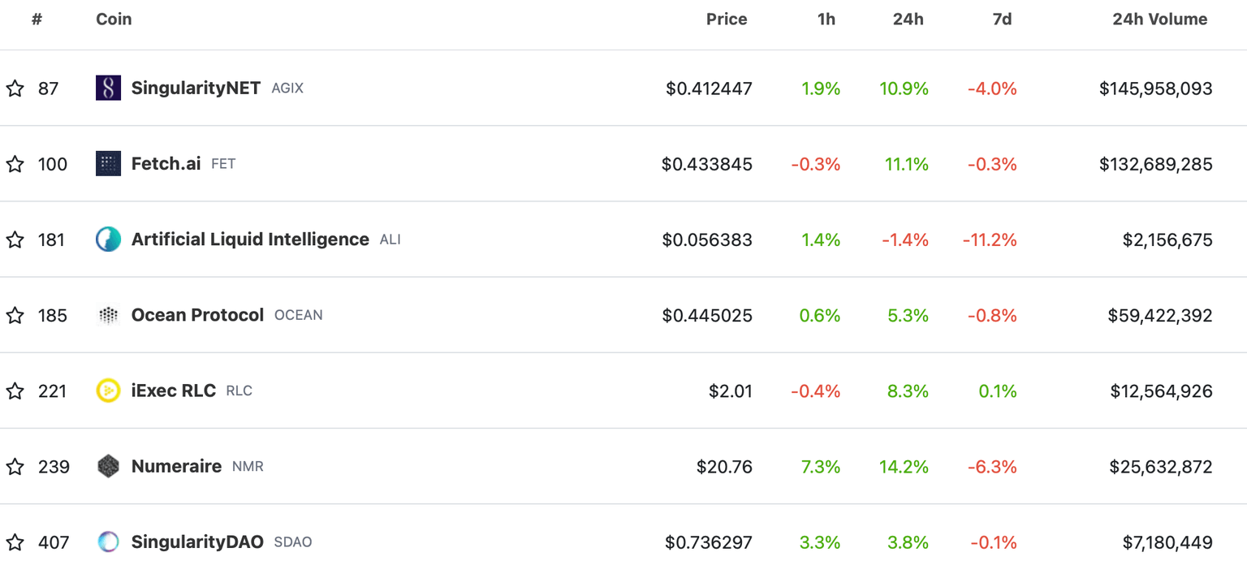Sort coins by rank using the # header
The image size is (1247, 574).
pos(37,19)
